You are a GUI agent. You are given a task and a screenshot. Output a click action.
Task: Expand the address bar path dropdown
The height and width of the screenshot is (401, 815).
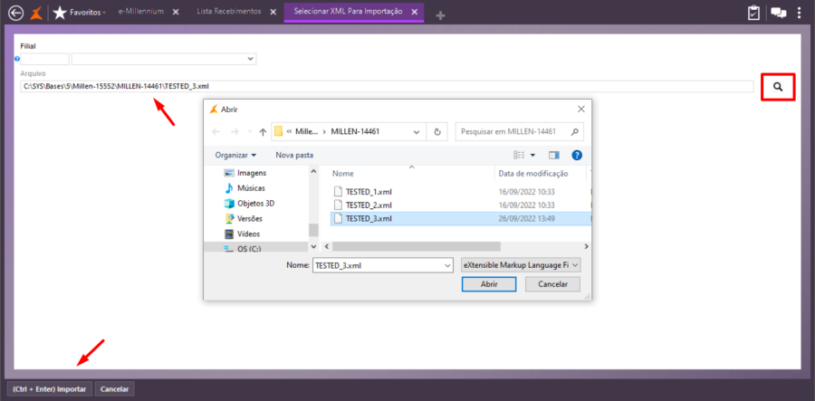point(417,132)
